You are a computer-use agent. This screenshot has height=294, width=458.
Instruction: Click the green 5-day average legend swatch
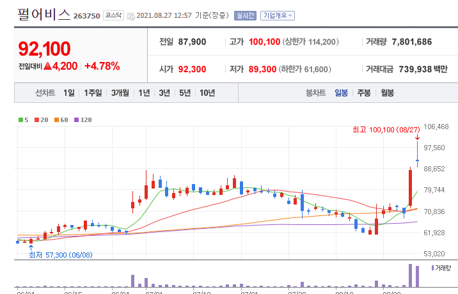pos(20,120)
